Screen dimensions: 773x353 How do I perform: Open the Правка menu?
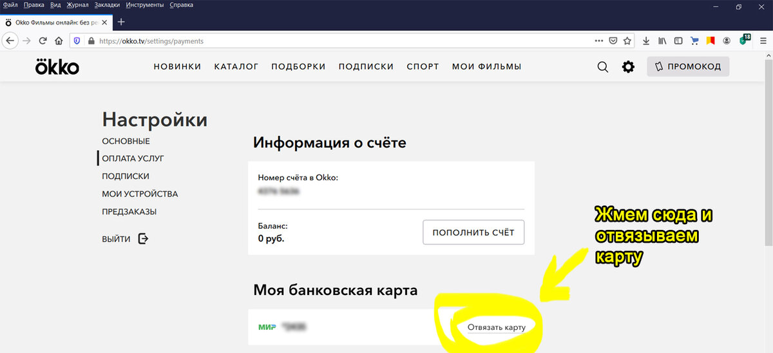[x=34, y=5]
